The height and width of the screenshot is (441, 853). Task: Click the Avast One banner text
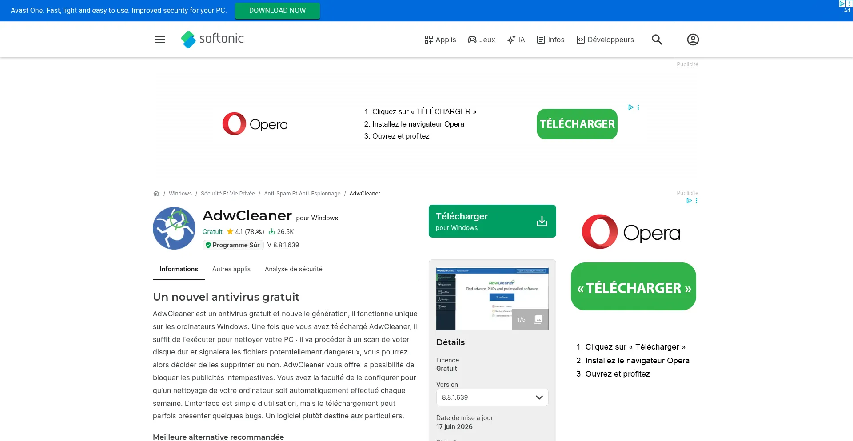(x=119, y=11)
